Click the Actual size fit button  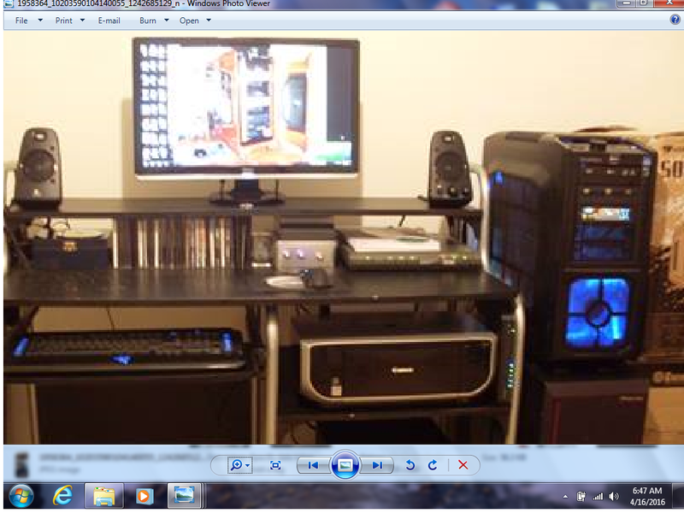275,465
